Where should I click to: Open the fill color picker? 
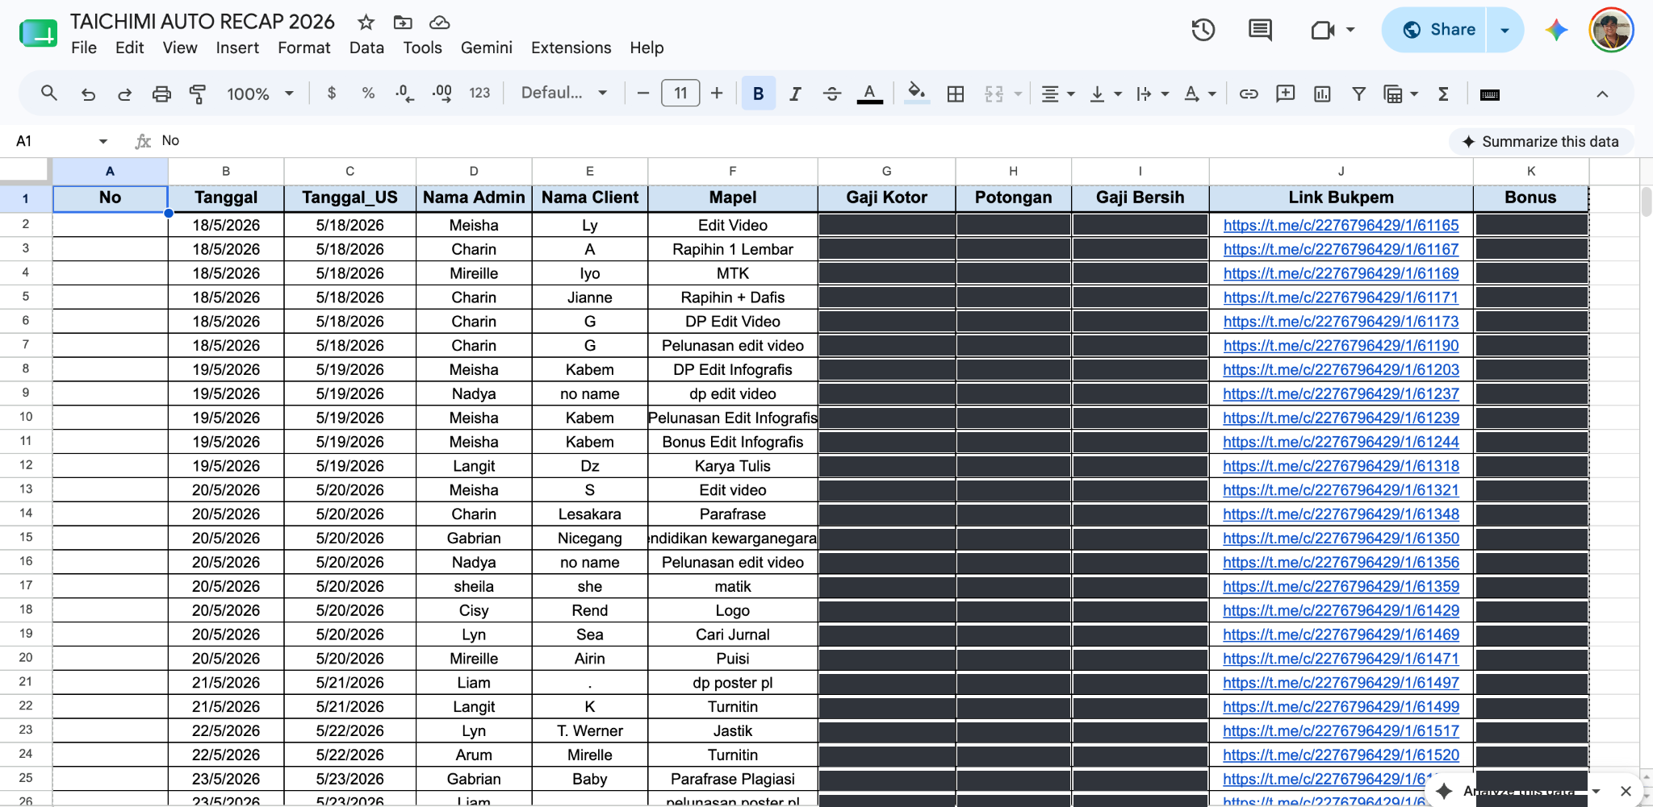[x=915, y=94]
